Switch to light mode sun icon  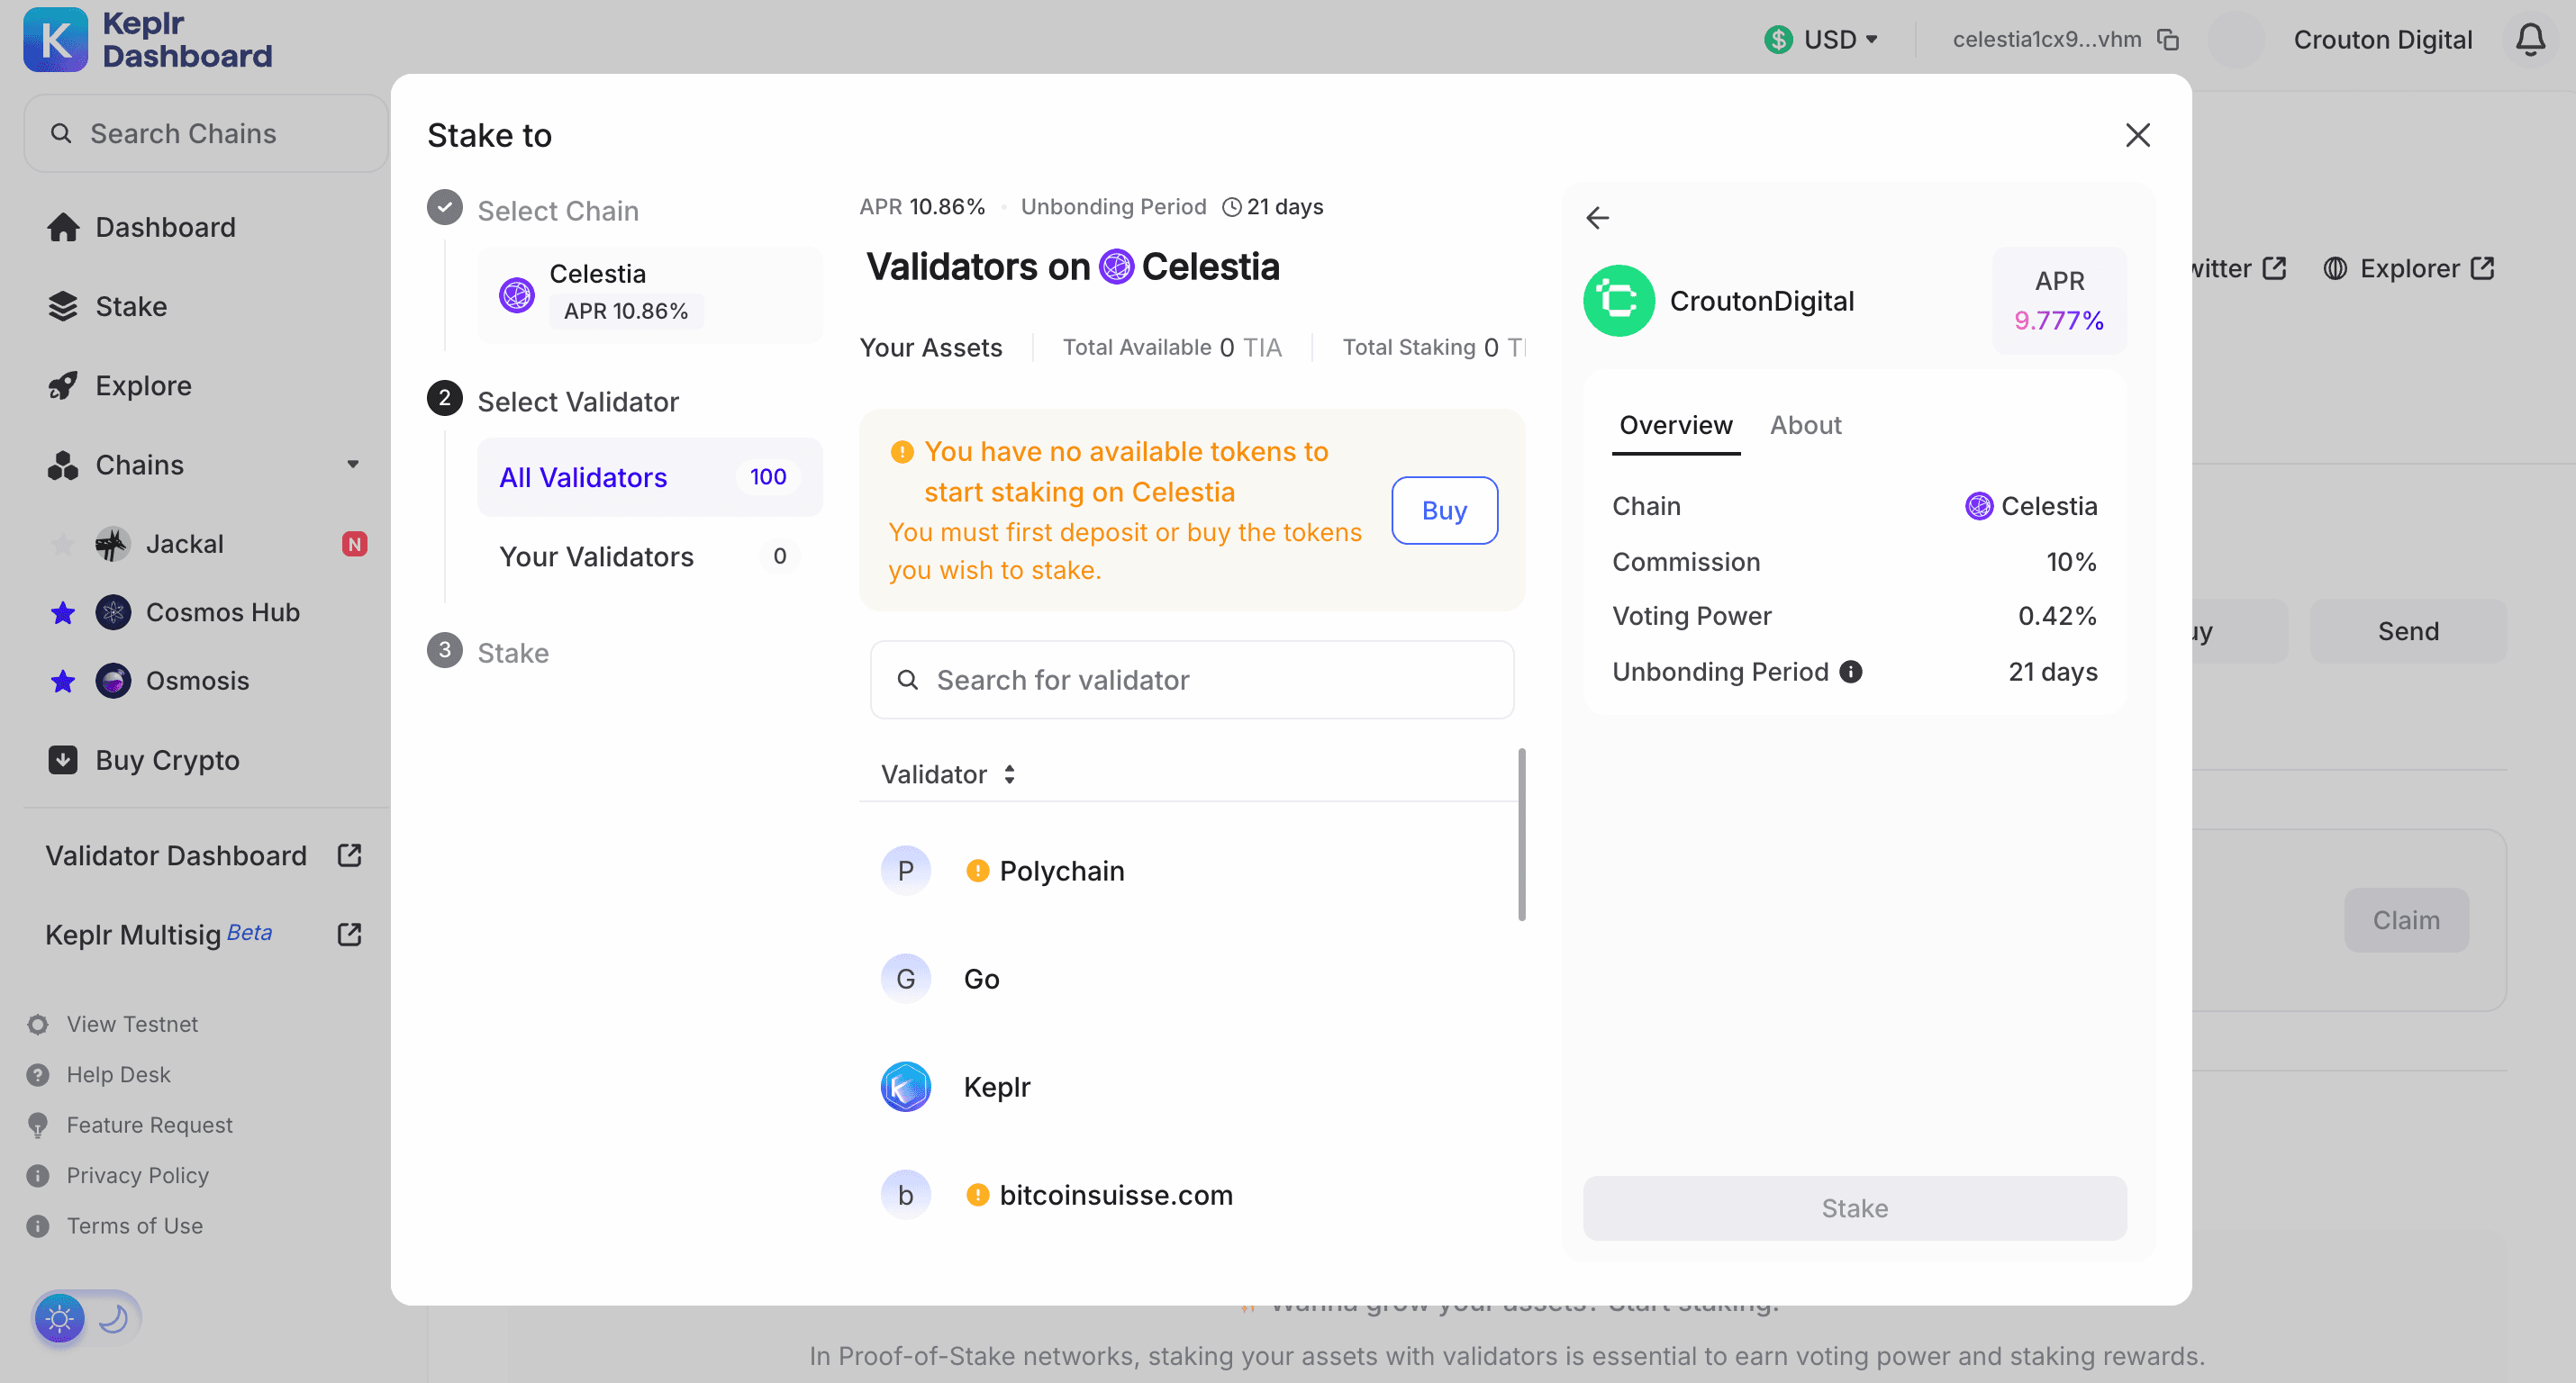point(60,1318)
